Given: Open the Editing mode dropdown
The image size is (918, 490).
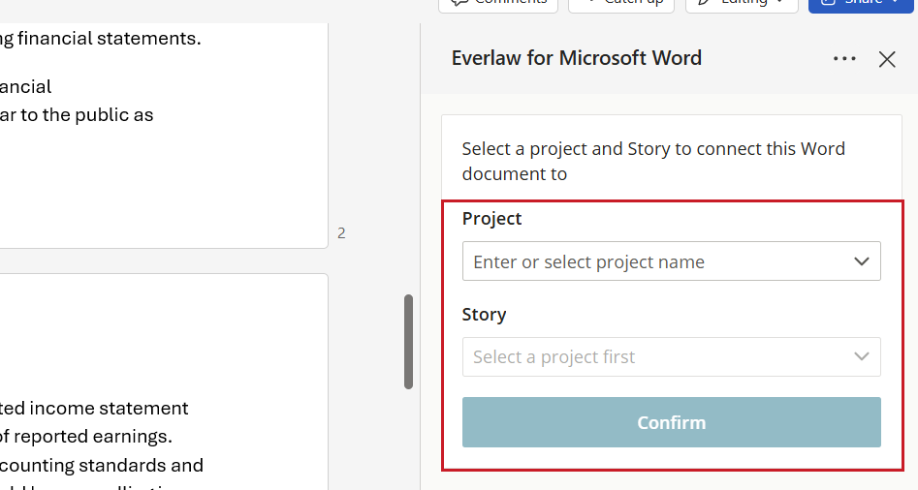Looking at the screenshot, I should coord(742,3).
